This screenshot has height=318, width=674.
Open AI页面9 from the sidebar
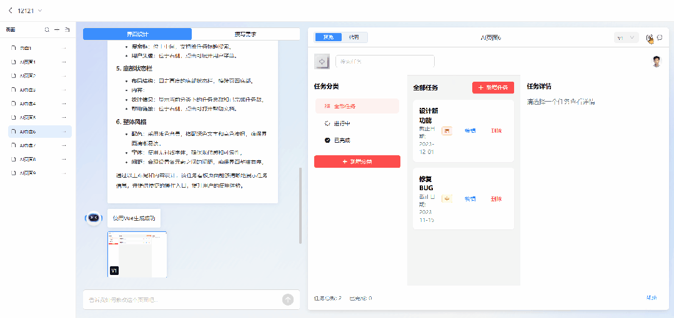pos(40,173)
